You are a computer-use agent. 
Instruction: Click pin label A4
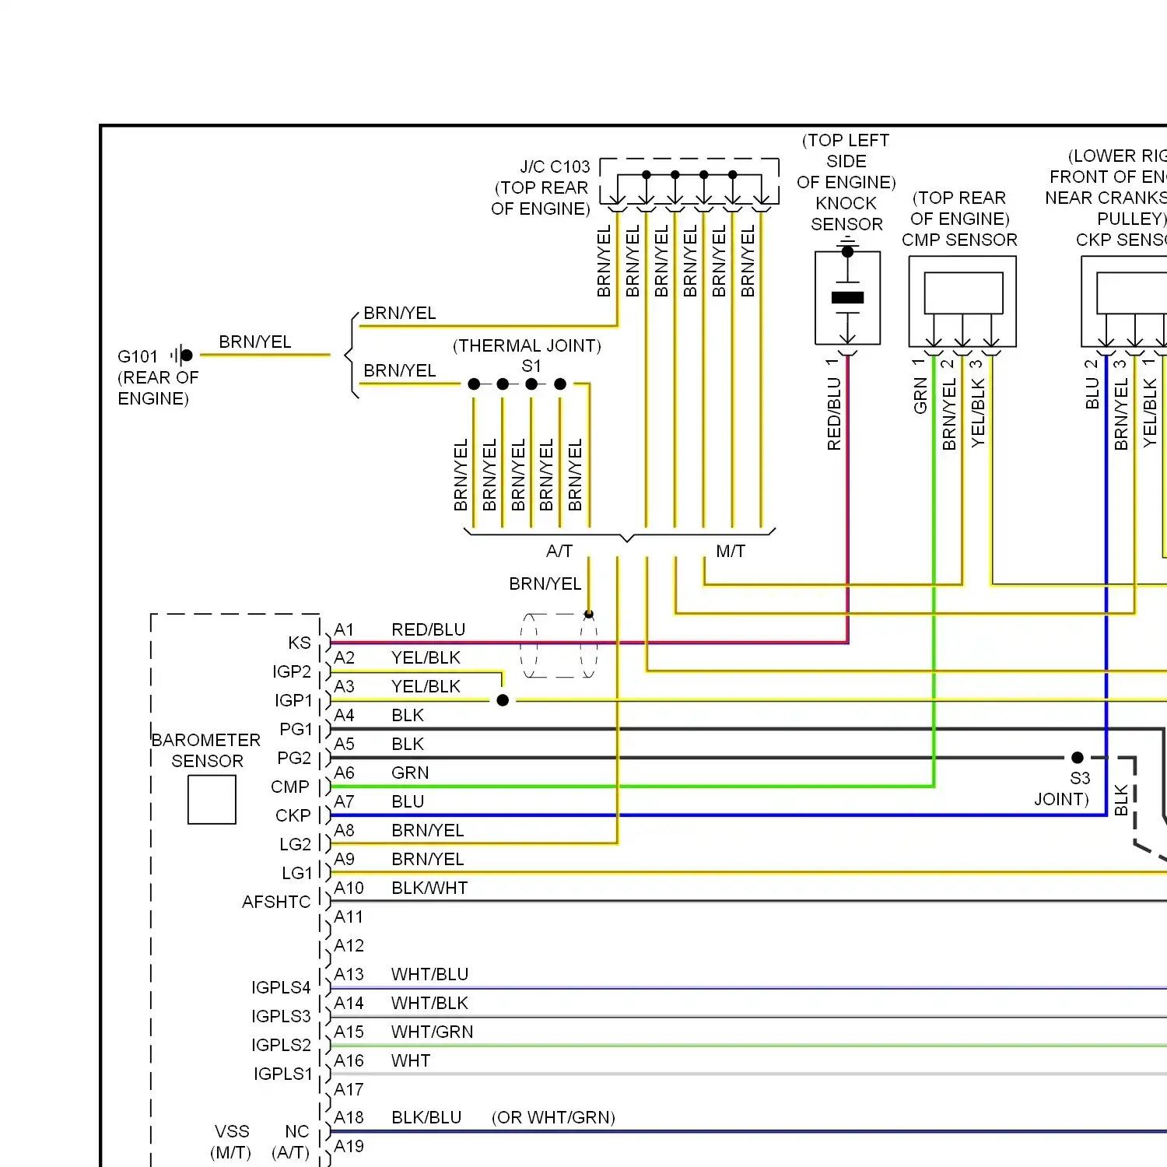tap(344, 716)
